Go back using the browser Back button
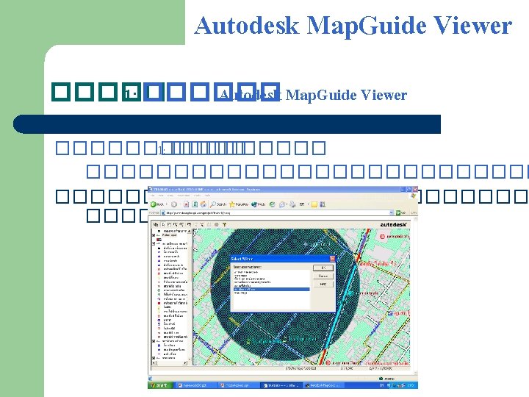 pyautogui.click(x=156, y=204)
